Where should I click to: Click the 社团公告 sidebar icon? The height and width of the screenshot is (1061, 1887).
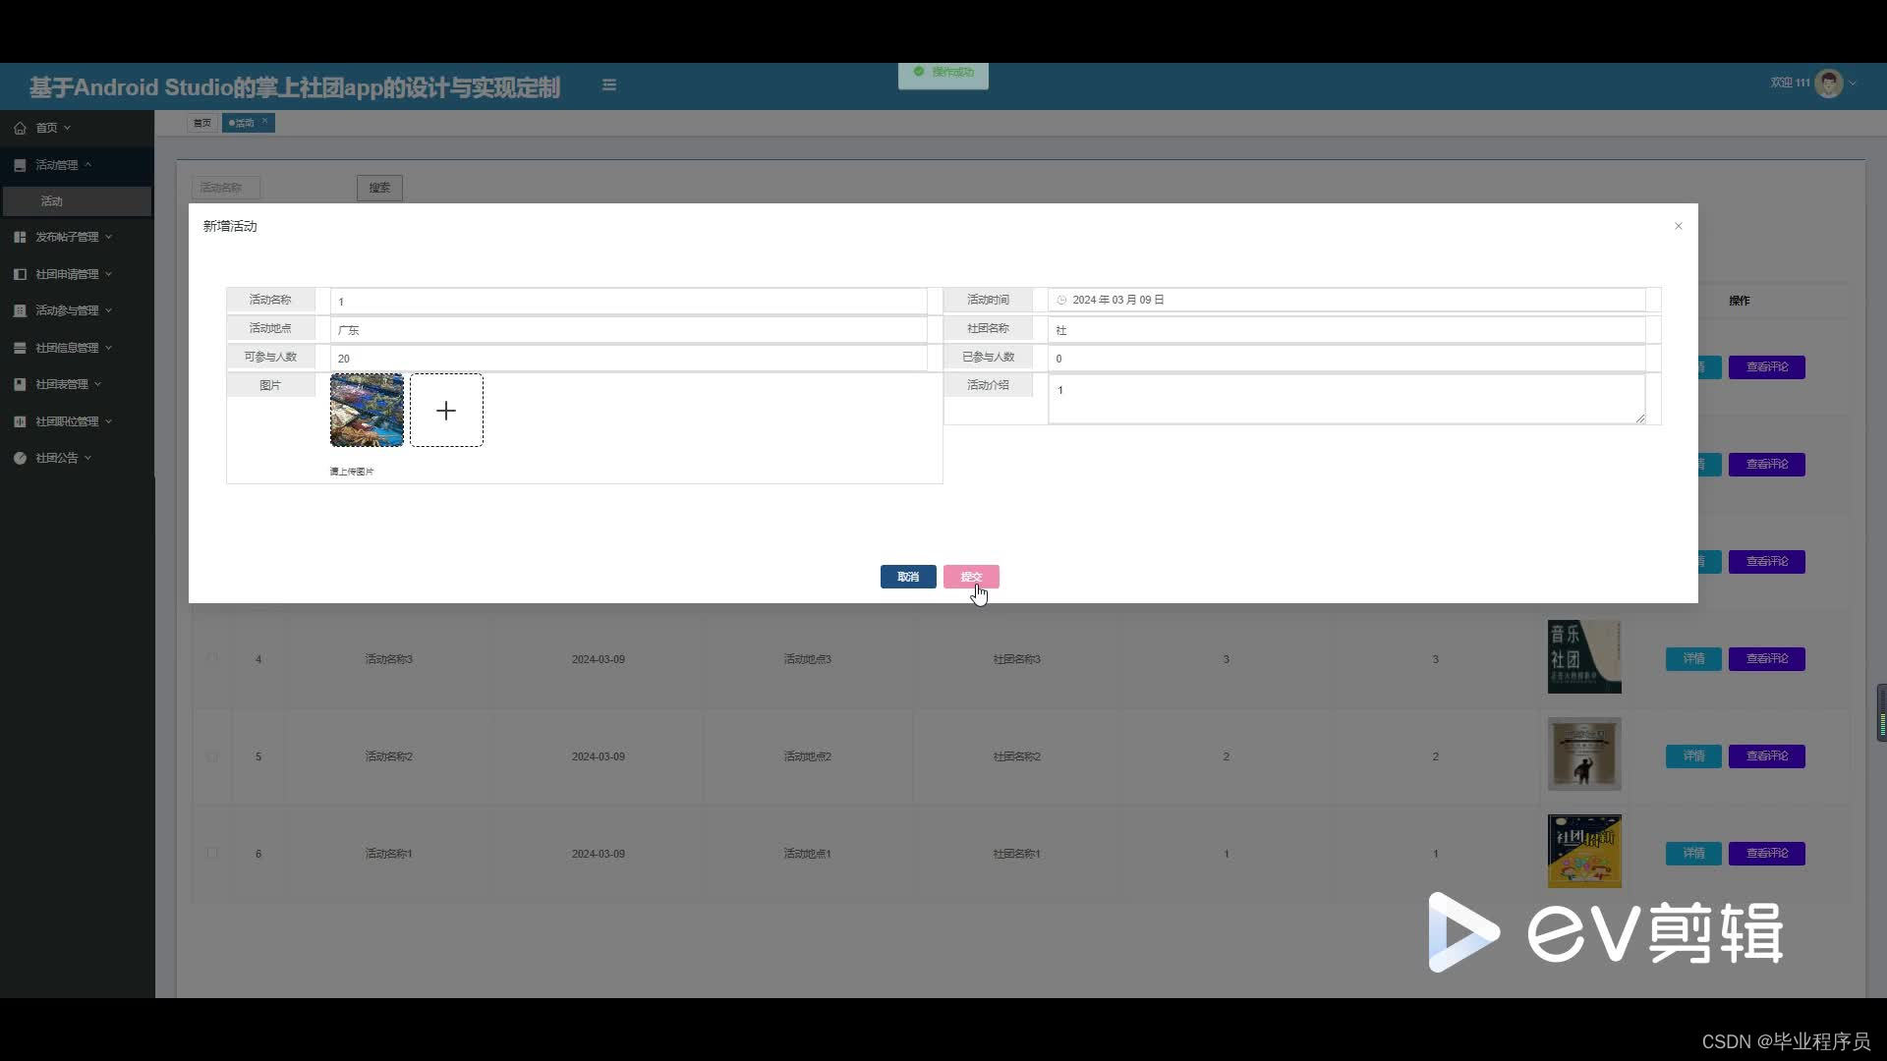(x=20, y=458)
